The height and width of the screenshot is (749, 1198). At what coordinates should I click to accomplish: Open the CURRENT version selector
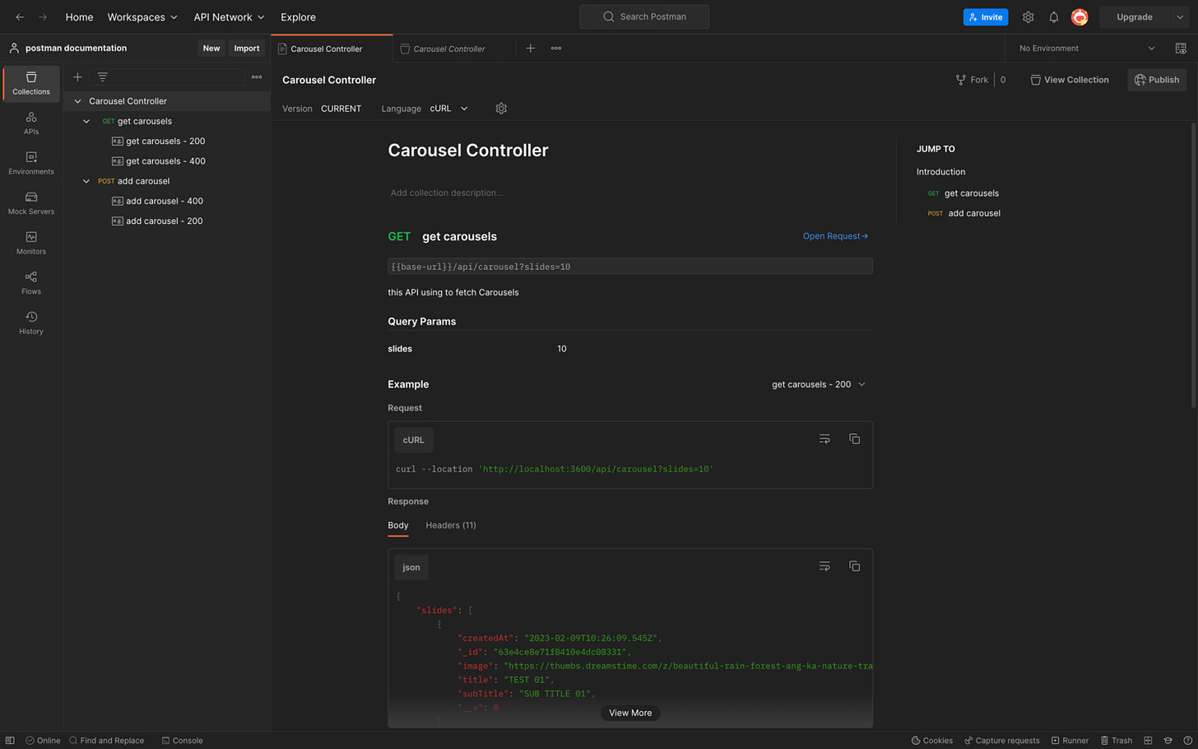click(x=341, y=109)
